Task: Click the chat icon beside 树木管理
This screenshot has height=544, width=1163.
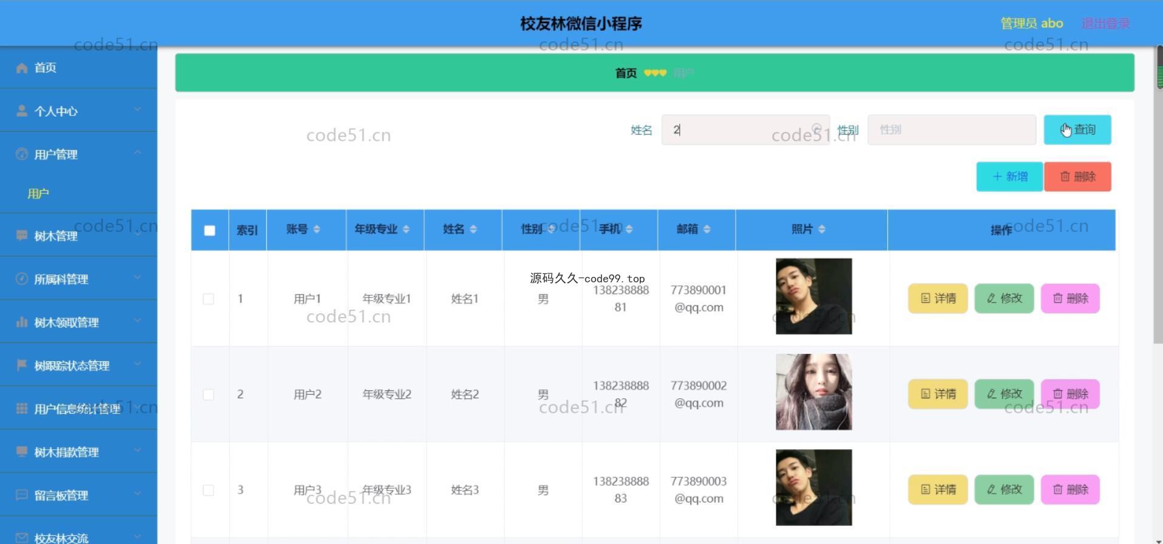Action: [22, 236]
